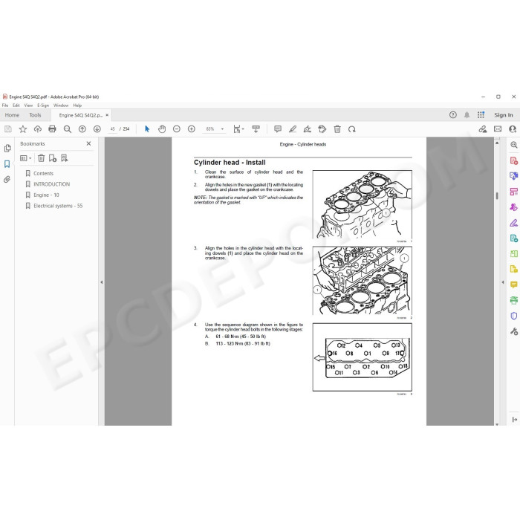Open the Contents bookmark
The width and height of the screenshot is (520, 520).
coord(43,173)
